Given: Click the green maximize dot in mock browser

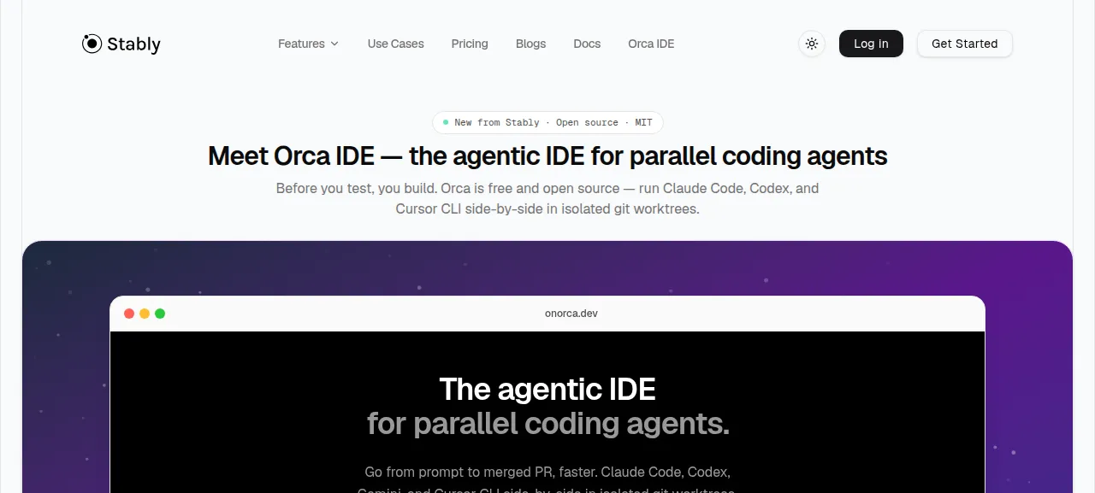Looking at the screenshot, I should 160,314.
